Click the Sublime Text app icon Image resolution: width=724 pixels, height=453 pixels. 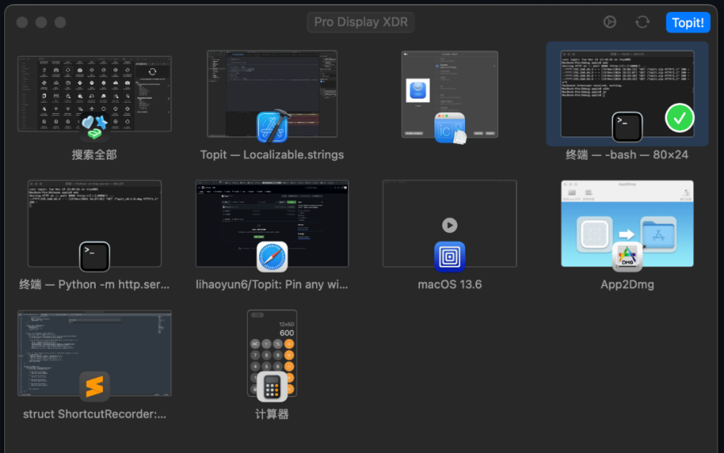point(94,386)
